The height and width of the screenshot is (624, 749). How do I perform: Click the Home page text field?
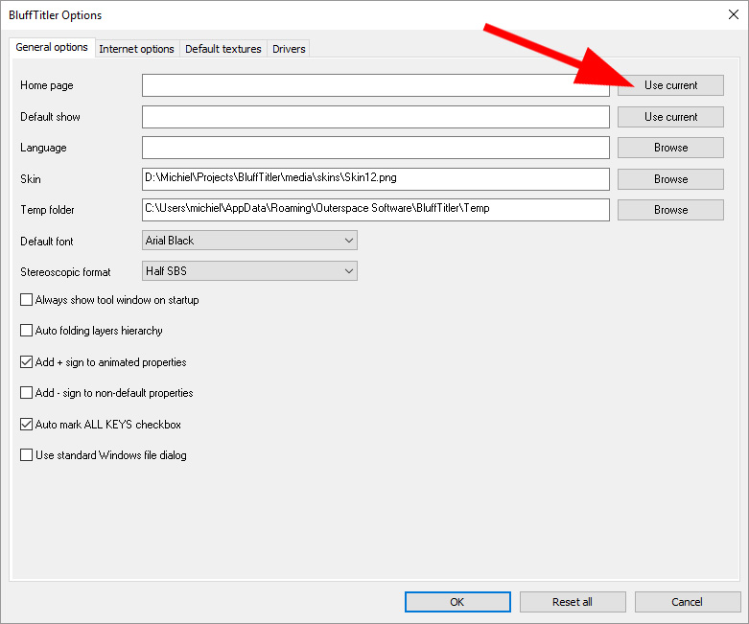tap(375, 85)
